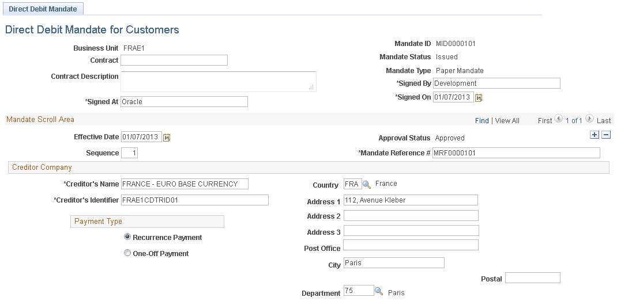The height and width of the screenshot is (301, 617).
Task: Edit the Effective Date field
Action: 141,137
